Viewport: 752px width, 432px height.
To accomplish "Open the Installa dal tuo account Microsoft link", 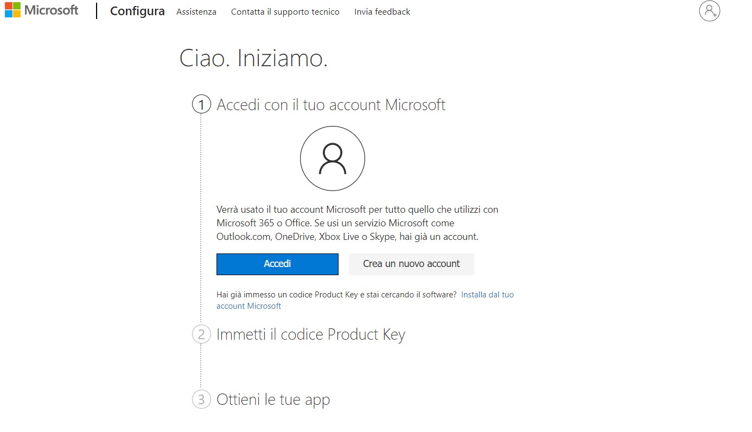I will click(487, 294).
